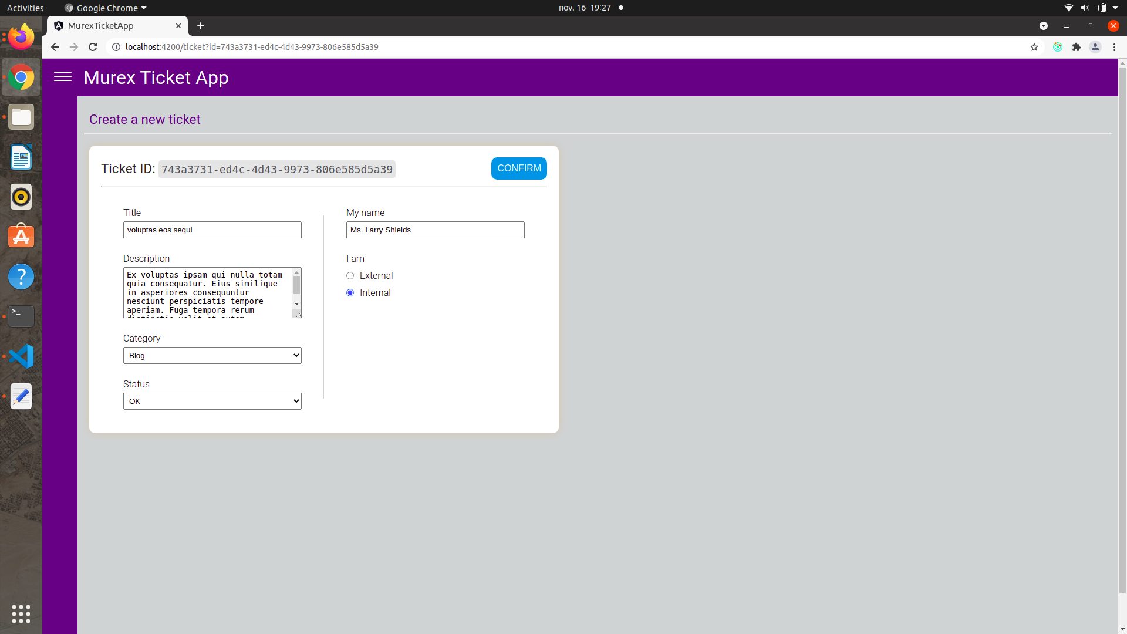Click the page info icon in address bar
The width and height of the screenshot is (1127, 634).
pos(116,47)
